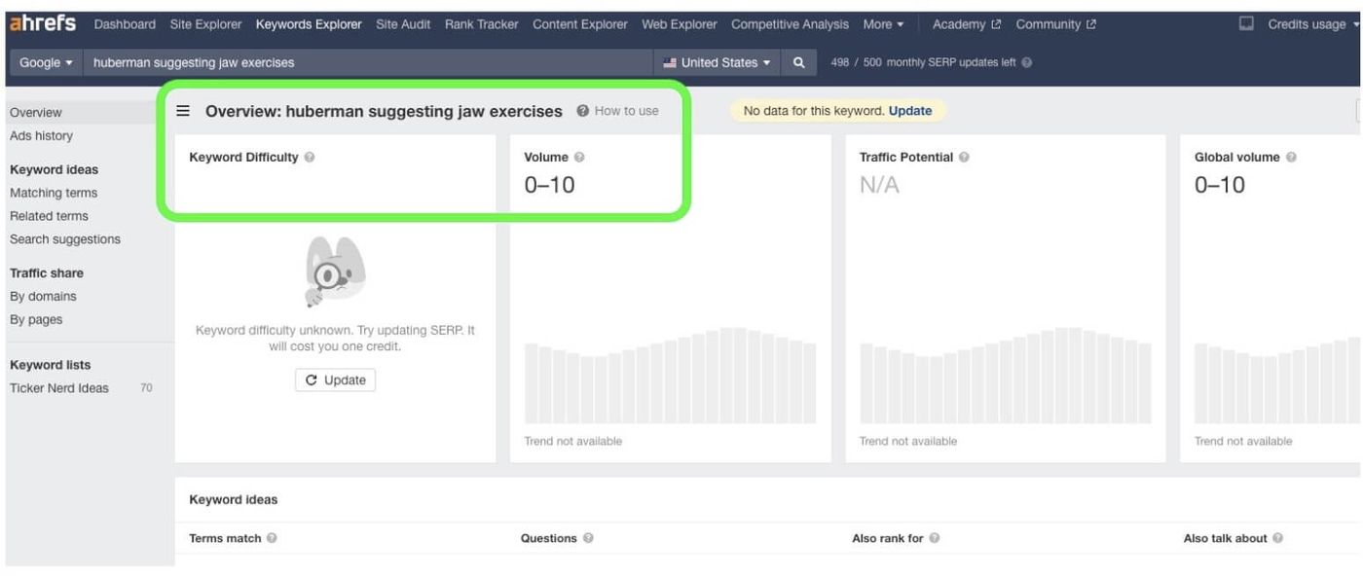
Task: Open Dashboard in top navigation
Action: click(x=125, y=24)
